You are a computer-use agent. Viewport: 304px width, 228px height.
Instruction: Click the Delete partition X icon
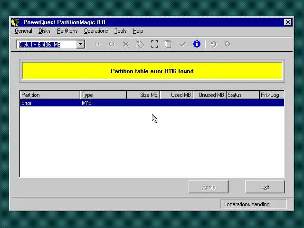[x=126, y=44]
